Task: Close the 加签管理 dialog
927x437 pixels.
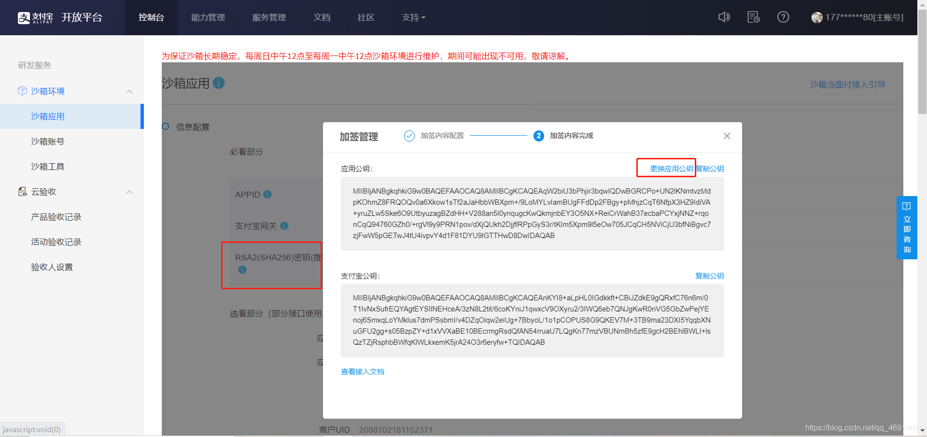Action: (727, 136)
